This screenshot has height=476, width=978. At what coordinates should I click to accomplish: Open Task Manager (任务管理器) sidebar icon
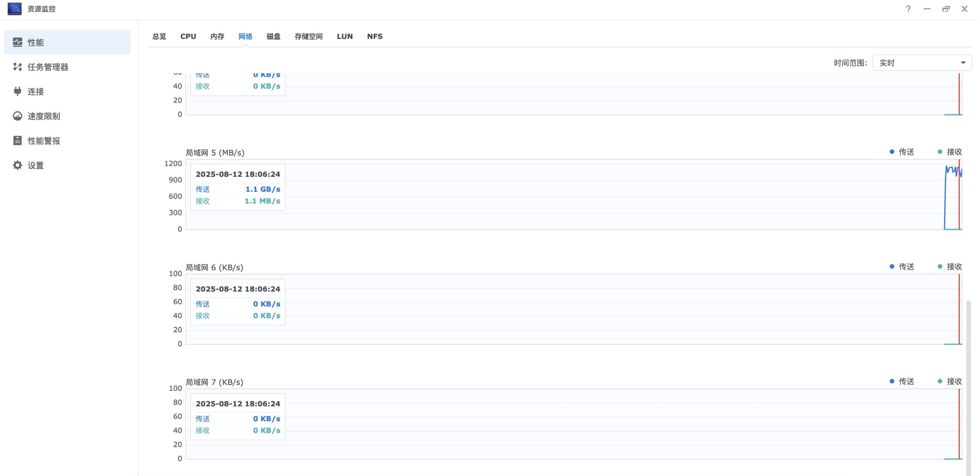[x=18, y=67]
